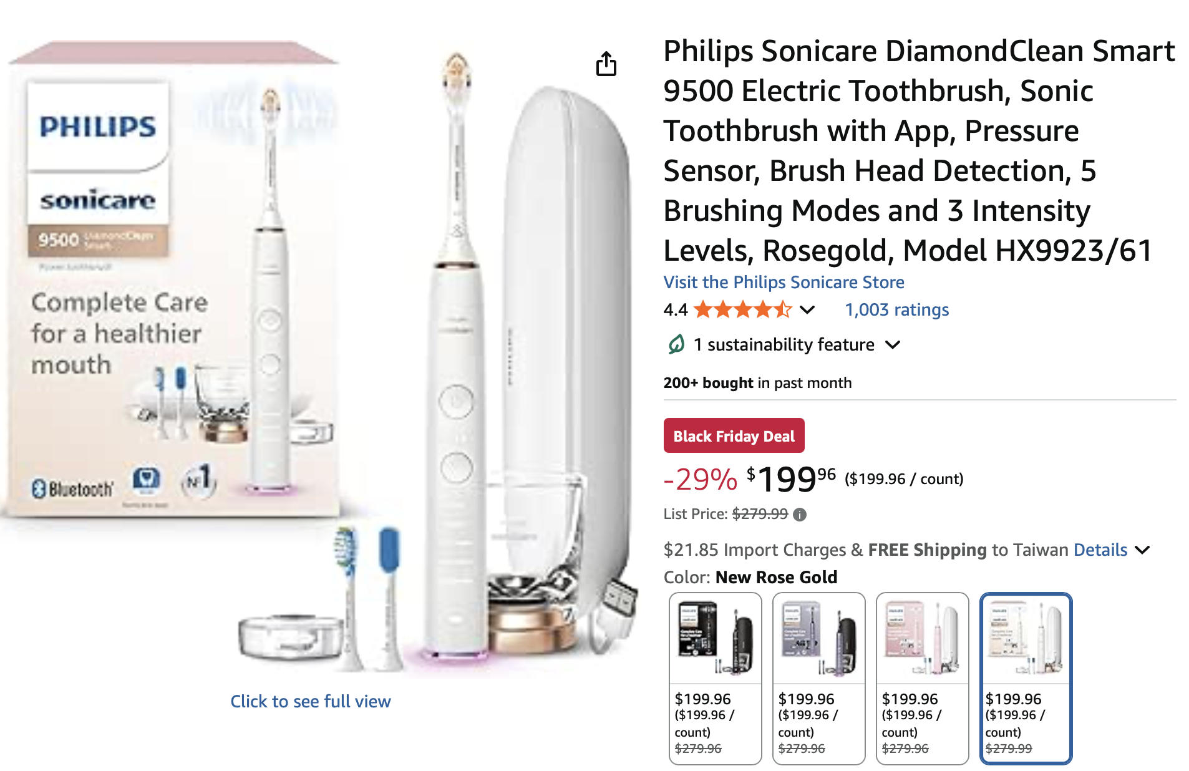Select the highlighted New Rose Gold option

pyautogui.click(x=1026, y=677)
